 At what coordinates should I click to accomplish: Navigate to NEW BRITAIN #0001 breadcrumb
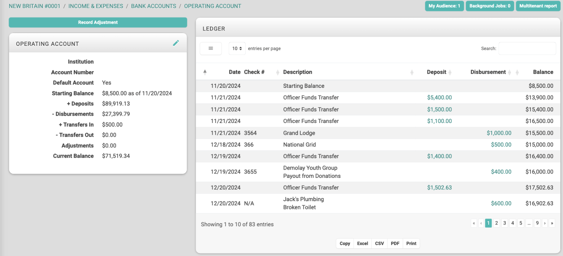(x=34, y=6)
